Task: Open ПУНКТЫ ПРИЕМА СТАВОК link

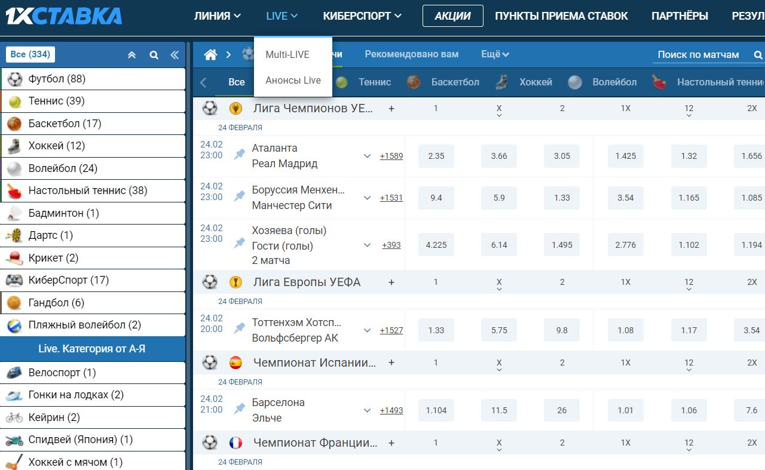Action: 561,16
